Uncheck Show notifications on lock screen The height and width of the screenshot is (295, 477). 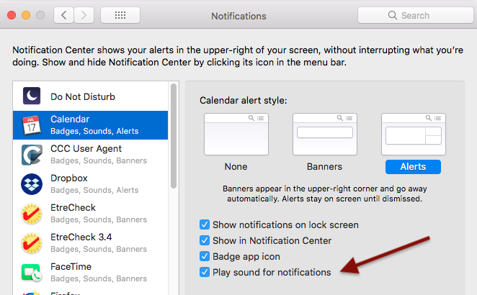(x=205, y=224)
